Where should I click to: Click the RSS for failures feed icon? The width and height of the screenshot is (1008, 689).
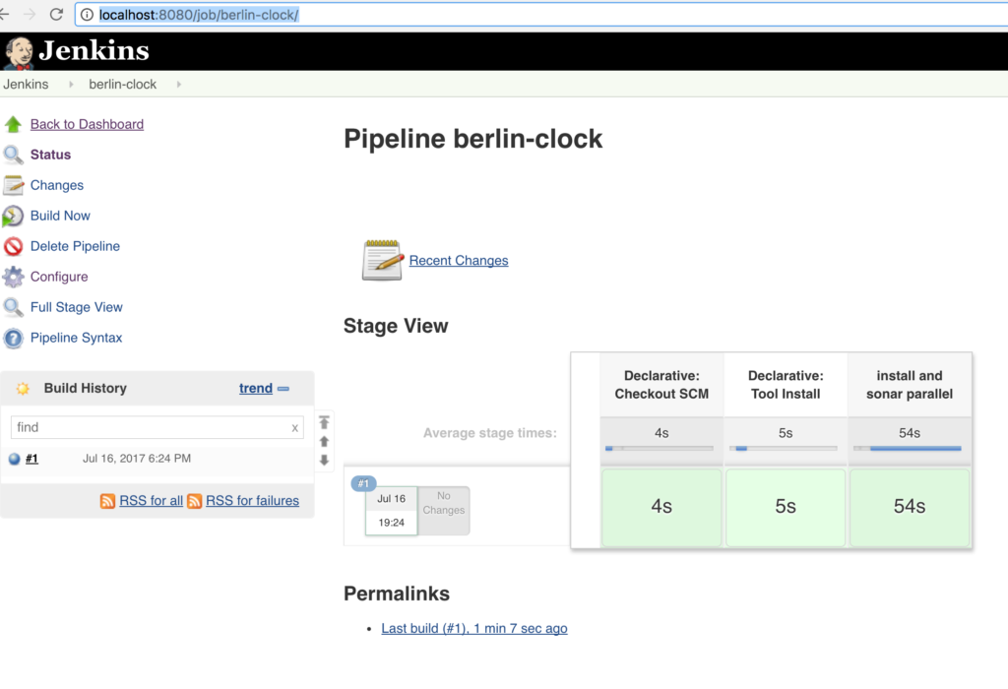(194, 501)
